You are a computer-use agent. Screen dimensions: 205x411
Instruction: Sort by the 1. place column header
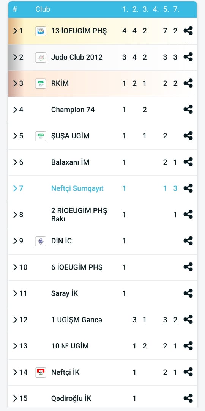pos(125,9)
